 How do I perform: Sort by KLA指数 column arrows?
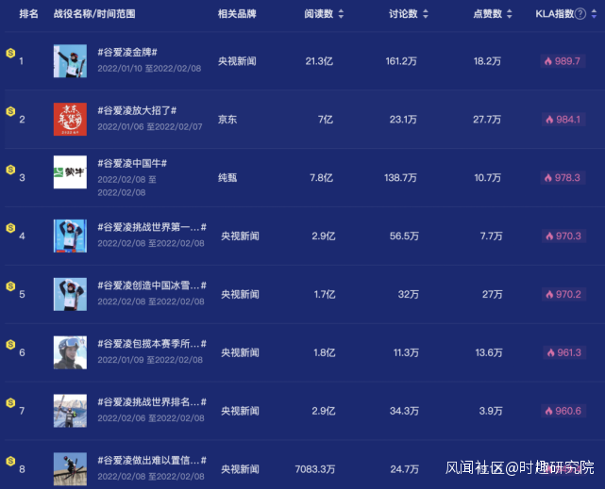595,14
